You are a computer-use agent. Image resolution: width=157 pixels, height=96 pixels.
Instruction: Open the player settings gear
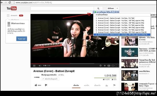click(x=100, y=66)
